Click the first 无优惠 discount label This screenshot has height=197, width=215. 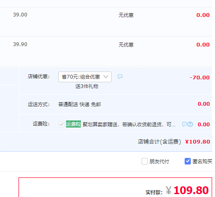tap(126, 15)
